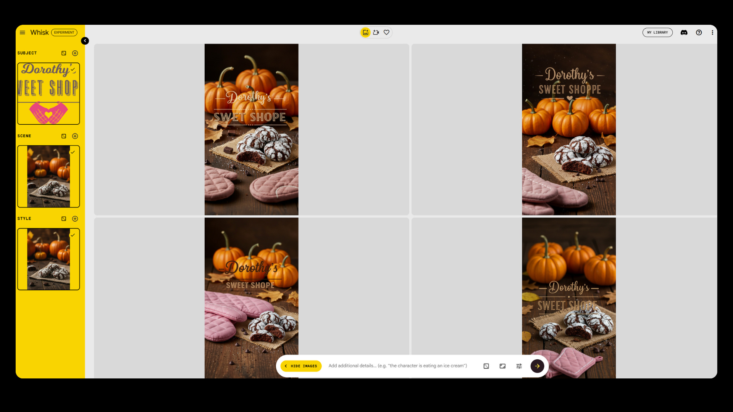Open the aspect ratio selector
Image resolution: width=733 pixels, height=412 pixels.
coord(502,366)
